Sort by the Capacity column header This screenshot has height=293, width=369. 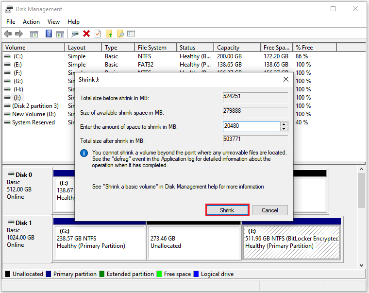[237, 47]
